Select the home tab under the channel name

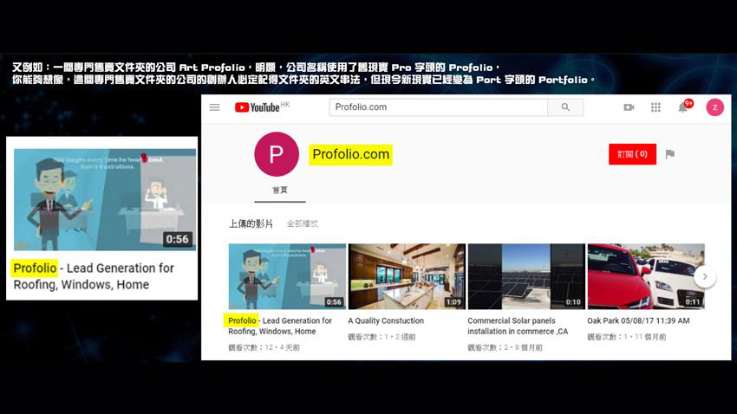tap(280, 190)
